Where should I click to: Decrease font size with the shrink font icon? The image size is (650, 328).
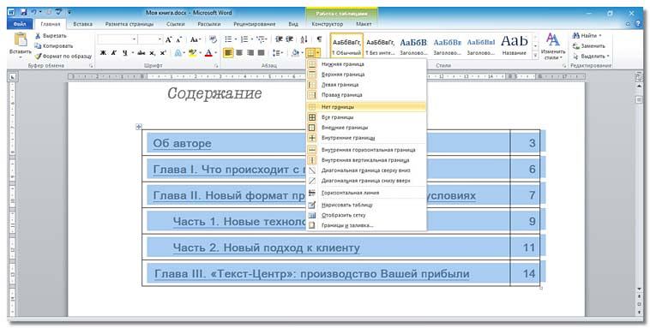pos(179,39)
